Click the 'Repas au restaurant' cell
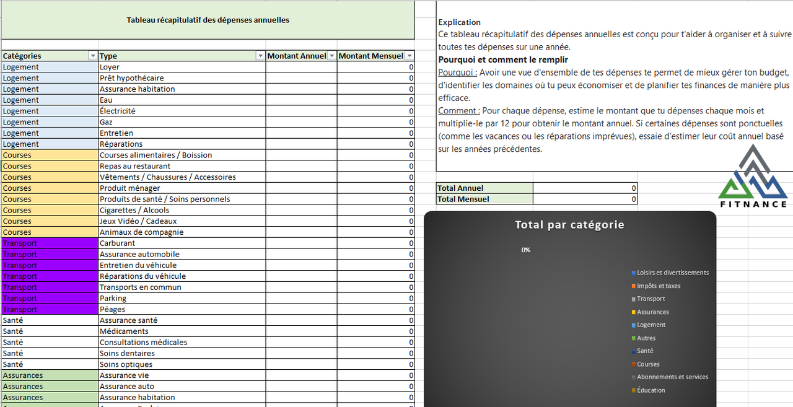Image resolution: width=793 pixels, height=407 pixels. tap(182, 166)
